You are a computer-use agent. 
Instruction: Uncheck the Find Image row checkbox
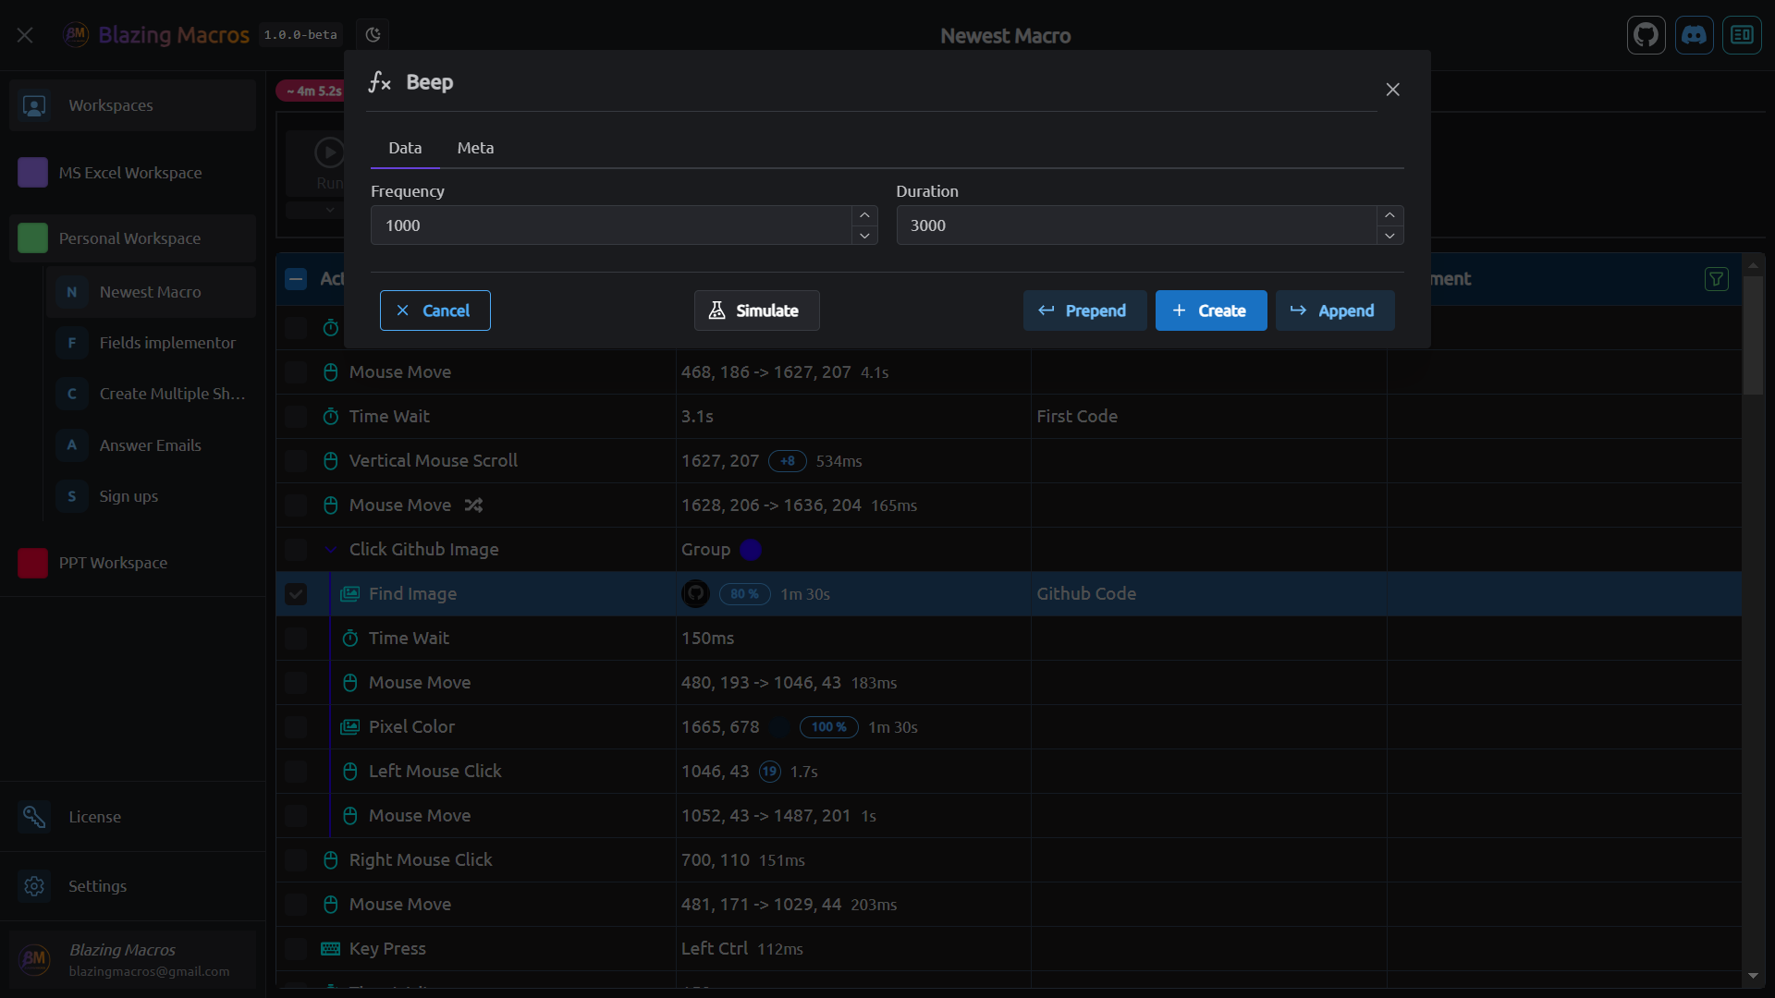click(296, 594)
